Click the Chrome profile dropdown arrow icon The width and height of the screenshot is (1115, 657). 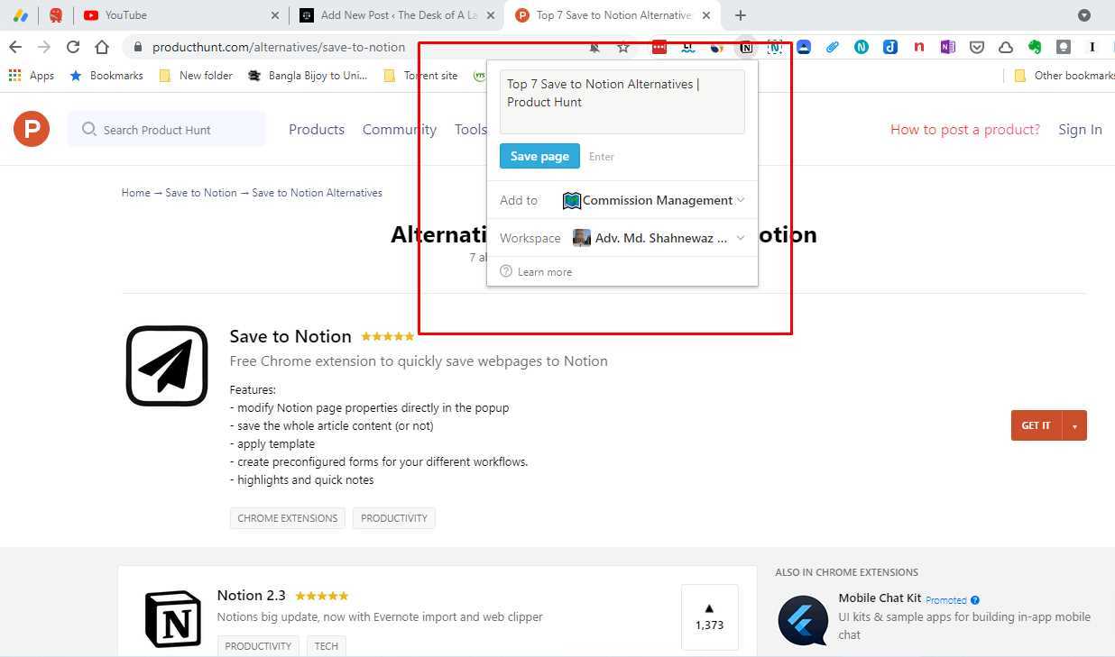1084,15
